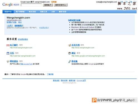Click the 搜索支持中心 button

click(x=61, y=5)
